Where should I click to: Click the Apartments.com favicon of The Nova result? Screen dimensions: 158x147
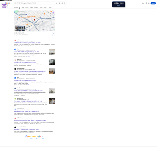tap(15, 99)
